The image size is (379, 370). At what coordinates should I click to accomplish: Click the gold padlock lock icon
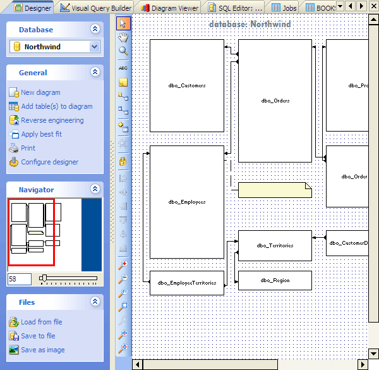(123, 161)
